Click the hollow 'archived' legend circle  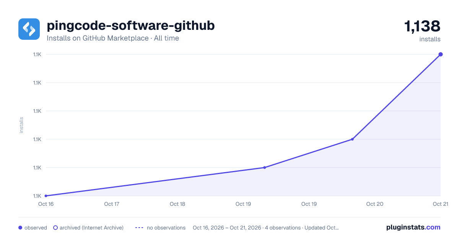point(55,228)
